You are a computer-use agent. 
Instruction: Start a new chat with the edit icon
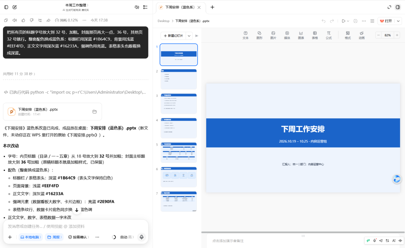coord(15,7)
